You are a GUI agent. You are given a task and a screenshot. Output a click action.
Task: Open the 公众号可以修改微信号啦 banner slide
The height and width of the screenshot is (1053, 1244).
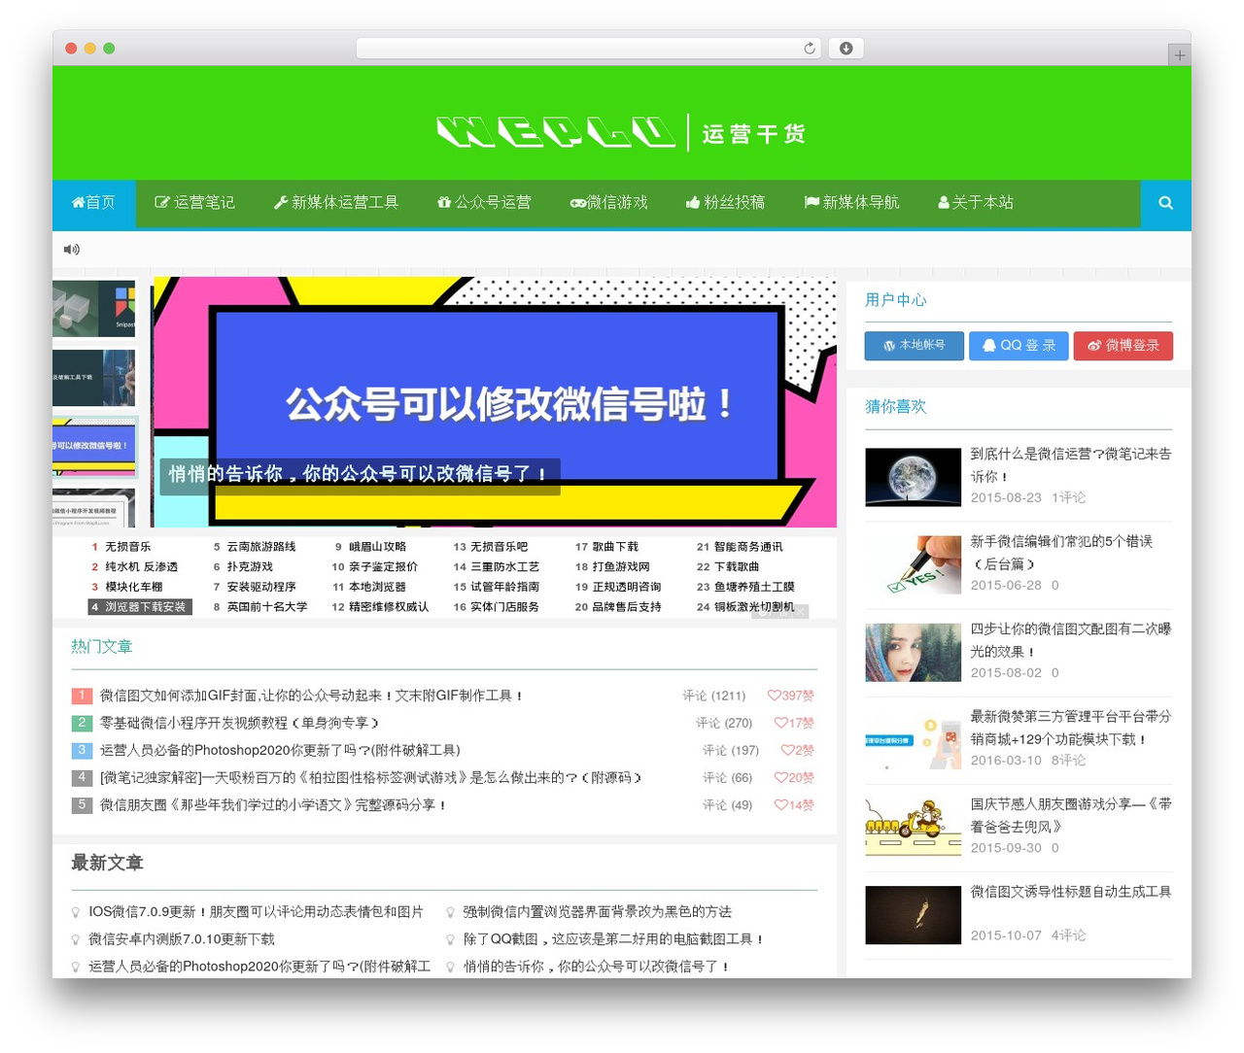pyautogui.click(x=495, y=402)
